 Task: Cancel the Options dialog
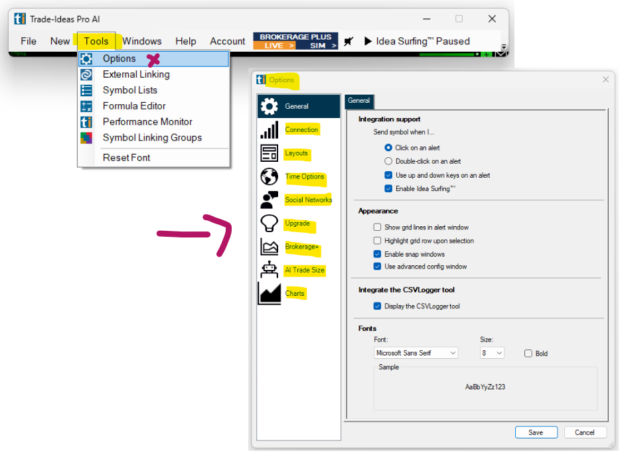coord(585,432)
